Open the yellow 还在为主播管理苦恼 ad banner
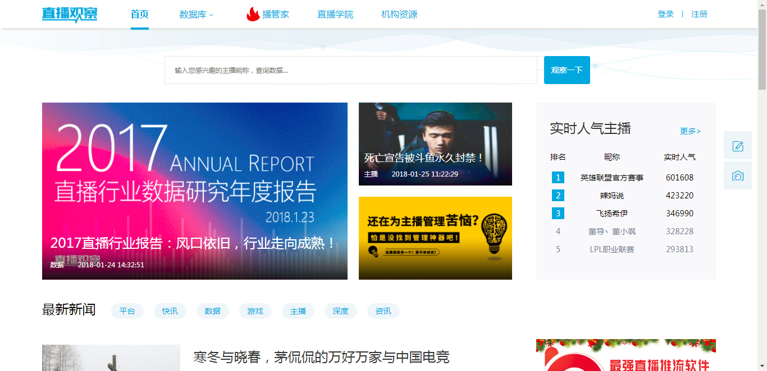Viewport: 767px width, 371px height. coord(435,238)
